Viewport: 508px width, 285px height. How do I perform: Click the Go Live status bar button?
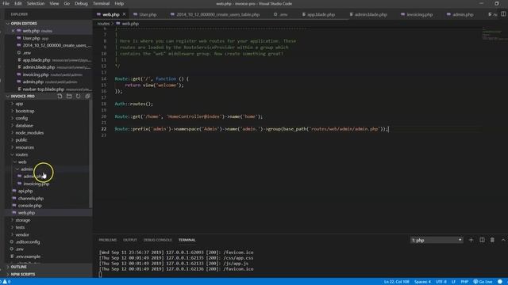point(483,282)
